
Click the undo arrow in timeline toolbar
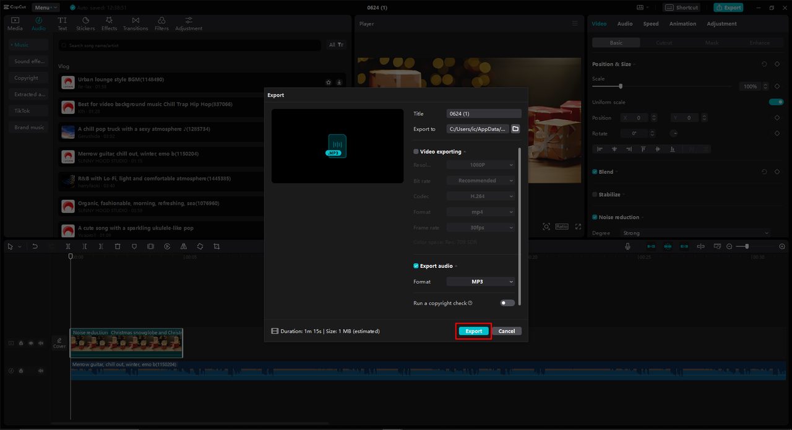[x=35, y=246]
